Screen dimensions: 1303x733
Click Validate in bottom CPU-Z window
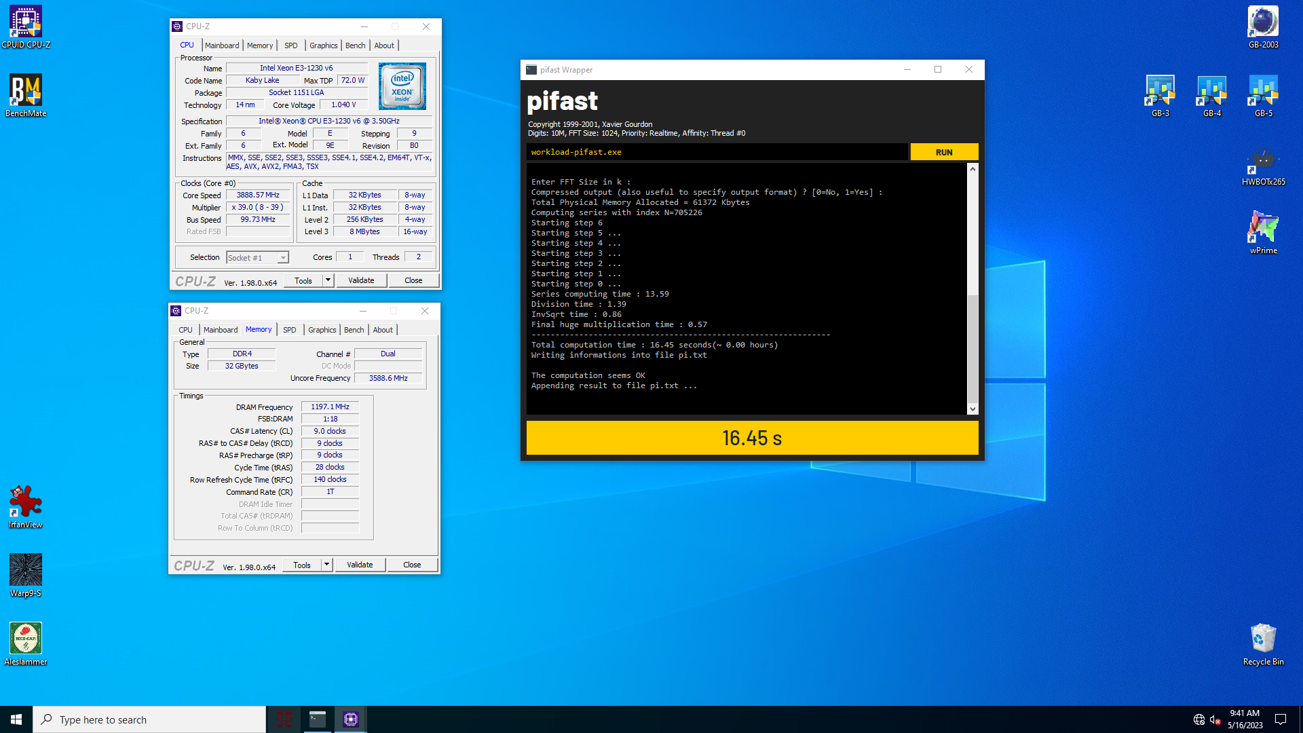tap(360, 565)
